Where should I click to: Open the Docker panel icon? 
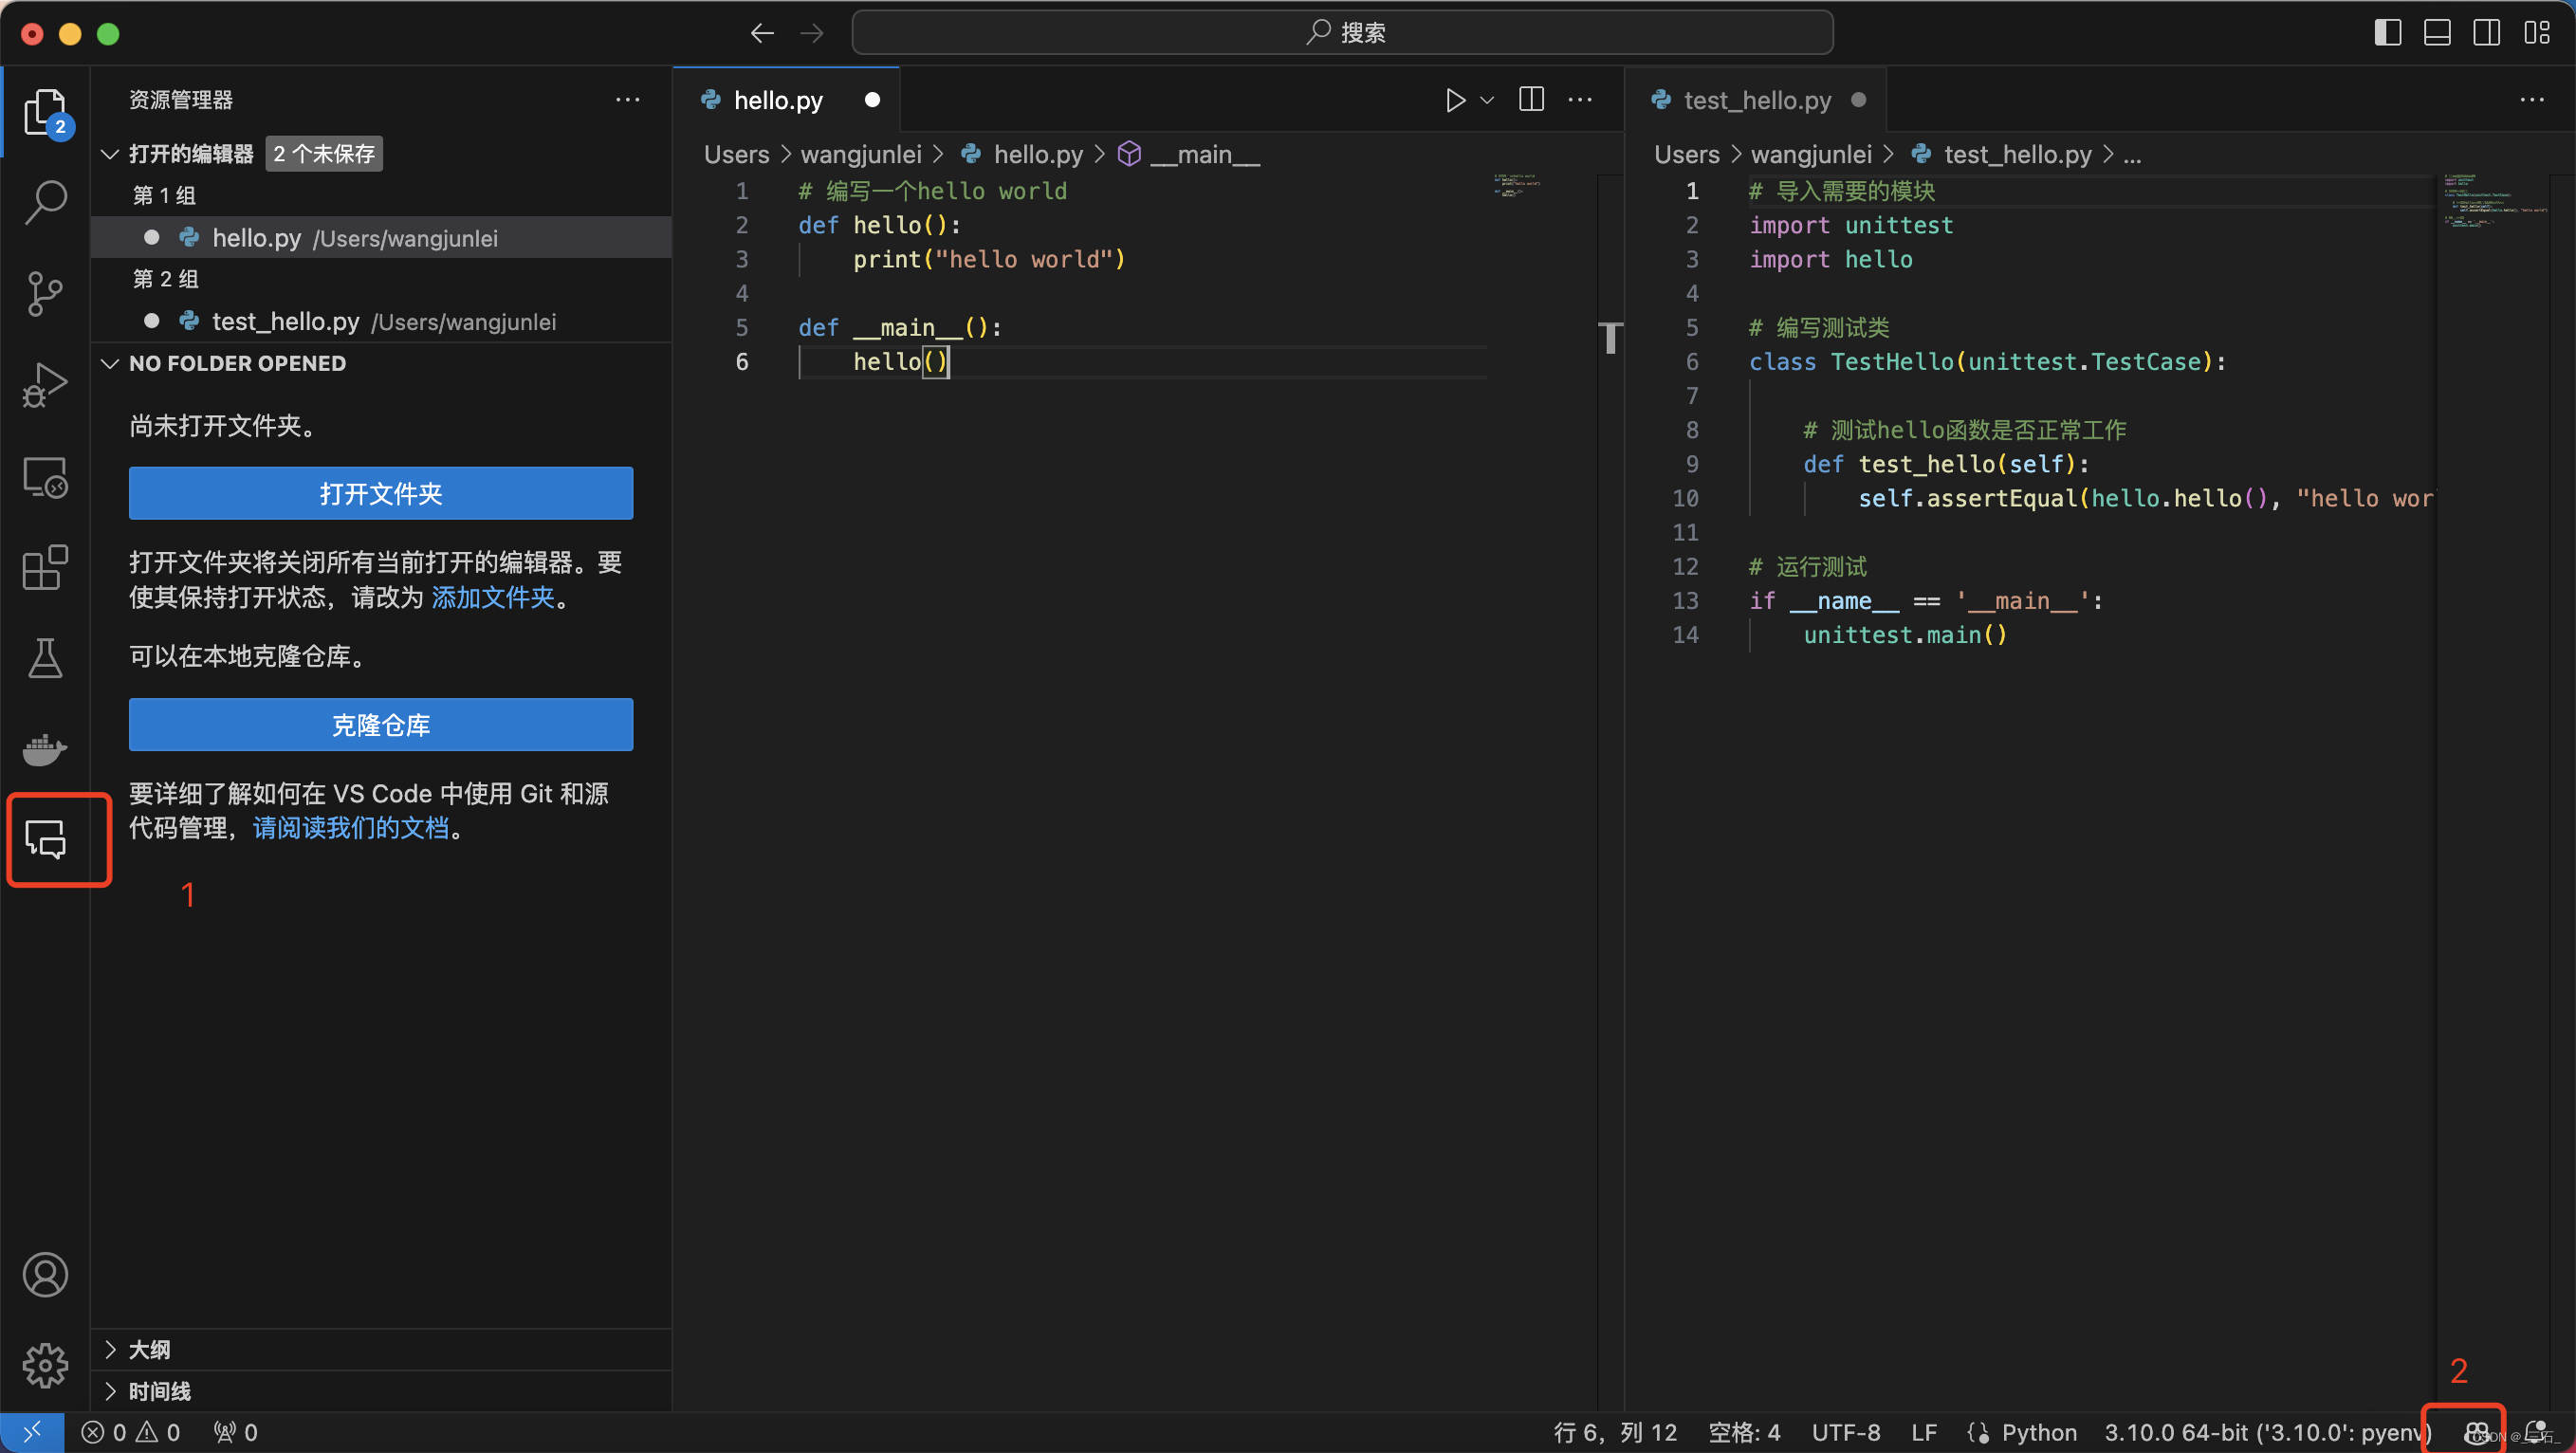coord(45,748)
